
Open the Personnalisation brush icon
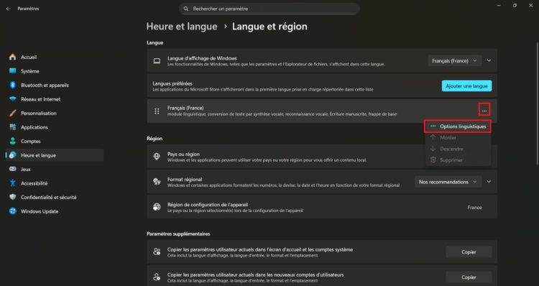point(13,113)
